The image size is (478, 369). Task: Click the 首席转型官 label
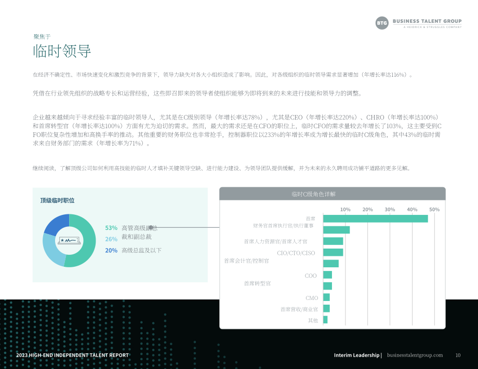click(257, 283)
